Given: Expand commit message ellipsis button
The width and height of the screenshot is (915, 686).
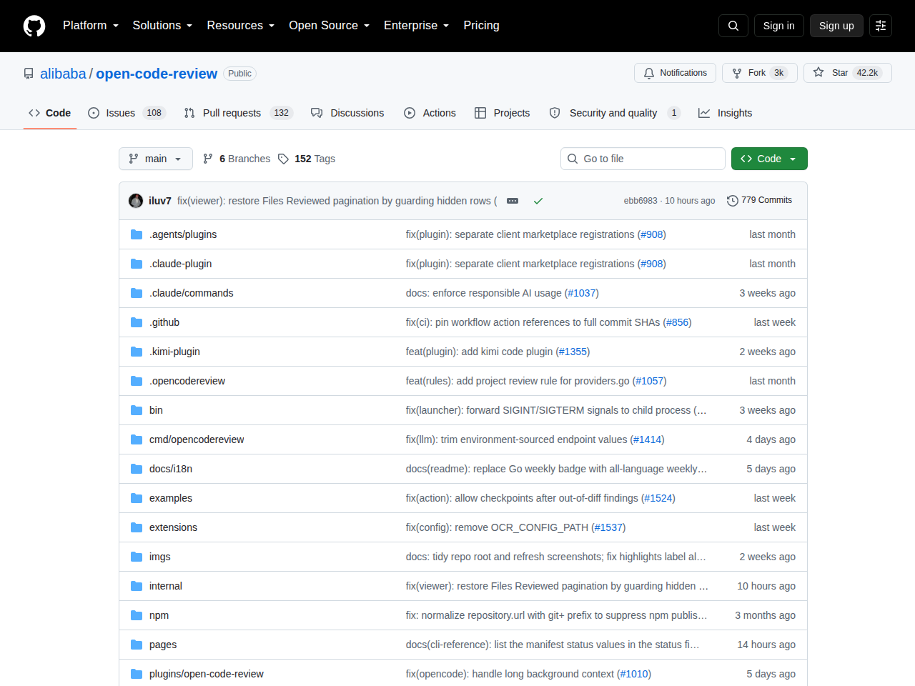Looking at the screenshot, I should [x=513, y=201].
